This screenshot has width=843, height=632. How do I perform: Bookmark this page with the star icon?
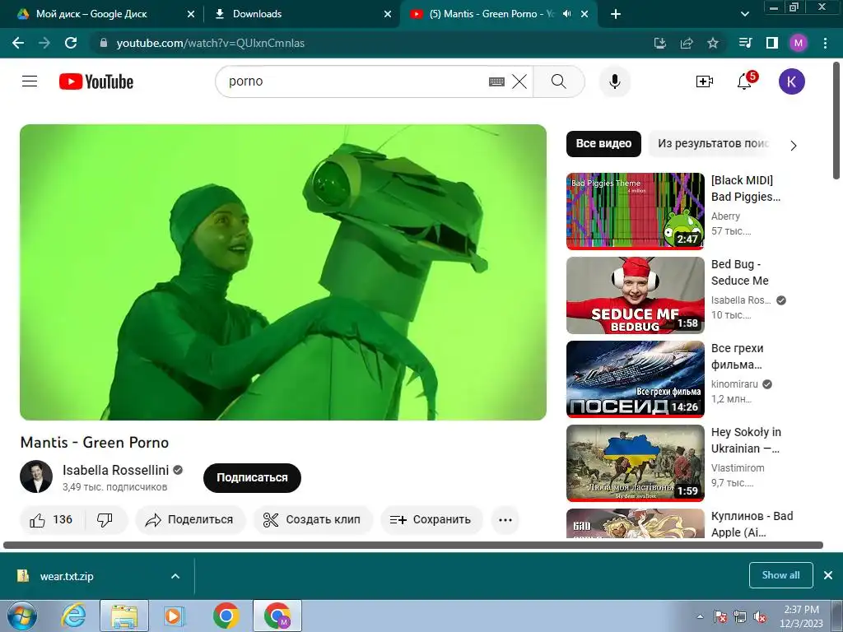[x=713, y=43]
